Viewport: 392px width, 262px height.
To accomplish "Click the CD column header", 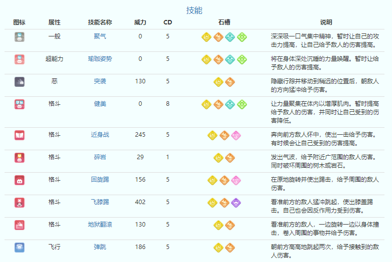I will click(167, 22).
